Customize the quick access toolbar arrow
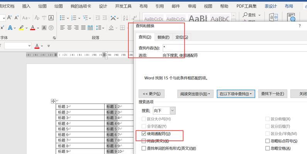The height and width of the screenshot is (154, 307). (49, 46)
